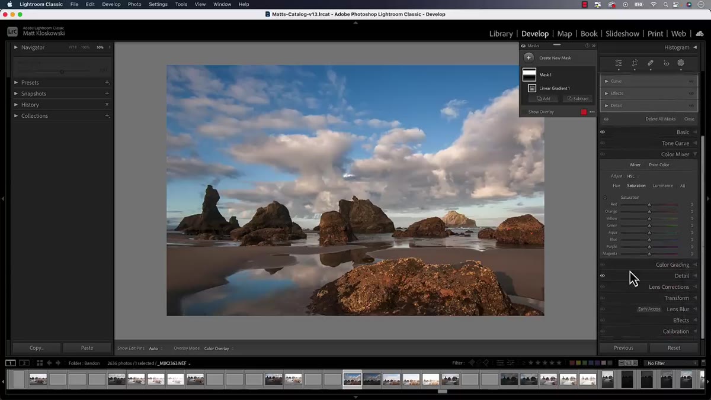Click the Paste button
Screen dimensions: 711x400
click(x=87, y=348)
